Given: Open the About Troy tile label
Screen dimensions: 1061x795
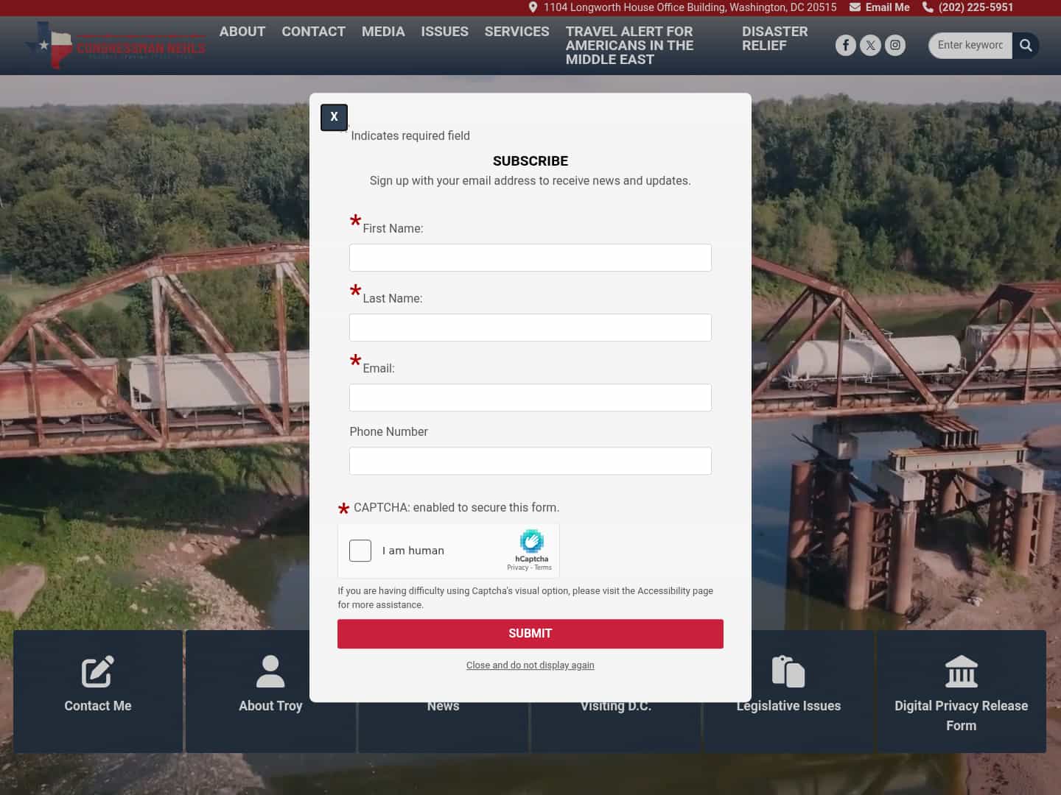Looking at the screenshot, I should point(270,706).
